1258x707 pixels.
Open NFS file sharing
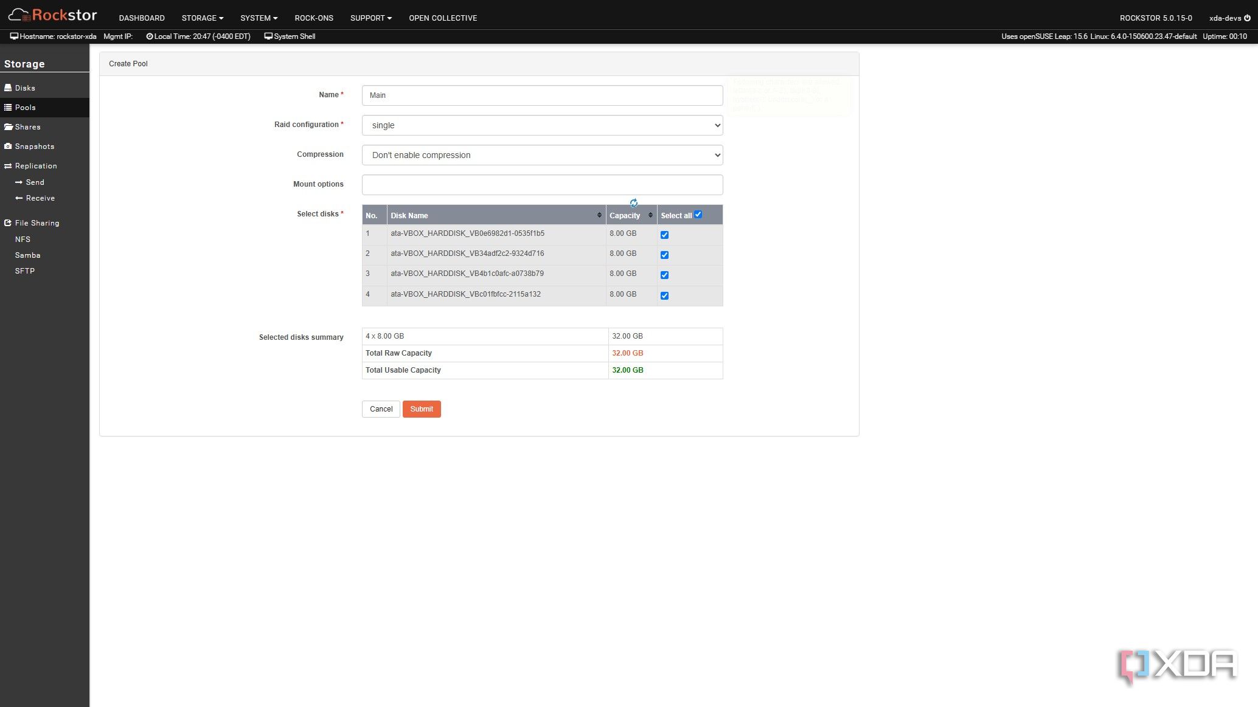23,240
